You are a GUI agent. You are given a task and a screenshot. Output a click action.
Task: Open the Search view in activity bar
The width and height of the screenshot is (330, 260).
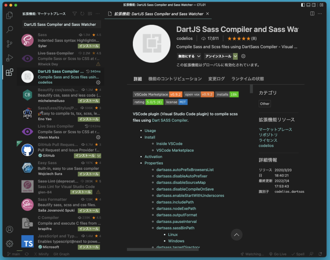pyautogui.click(x=9, y=29)
